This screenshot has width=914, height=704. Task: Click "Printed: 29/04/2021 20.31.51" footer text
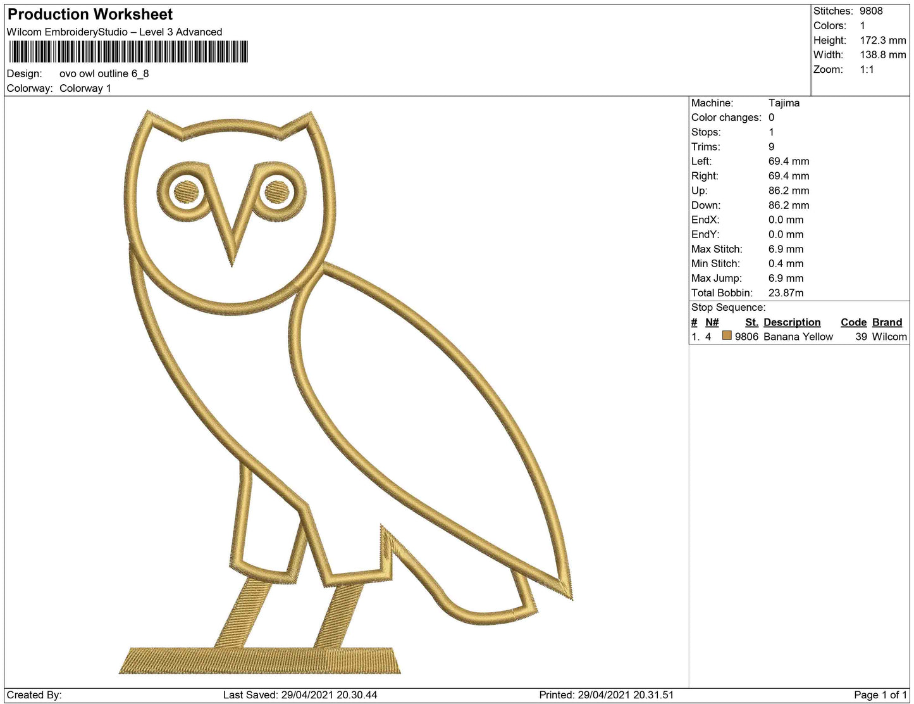(606, 695)
